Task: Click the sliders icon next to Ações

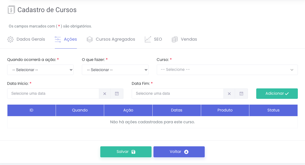Action: point(58,39)
